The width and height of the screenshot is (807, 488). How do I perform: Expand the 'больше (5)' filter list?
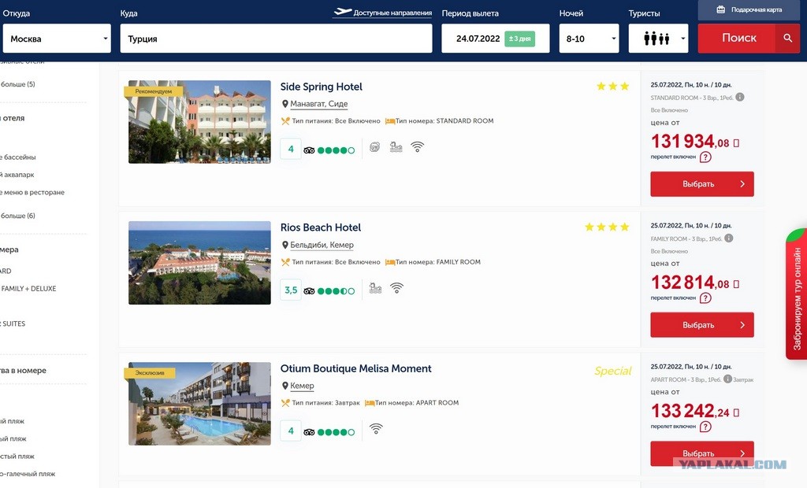17,84
